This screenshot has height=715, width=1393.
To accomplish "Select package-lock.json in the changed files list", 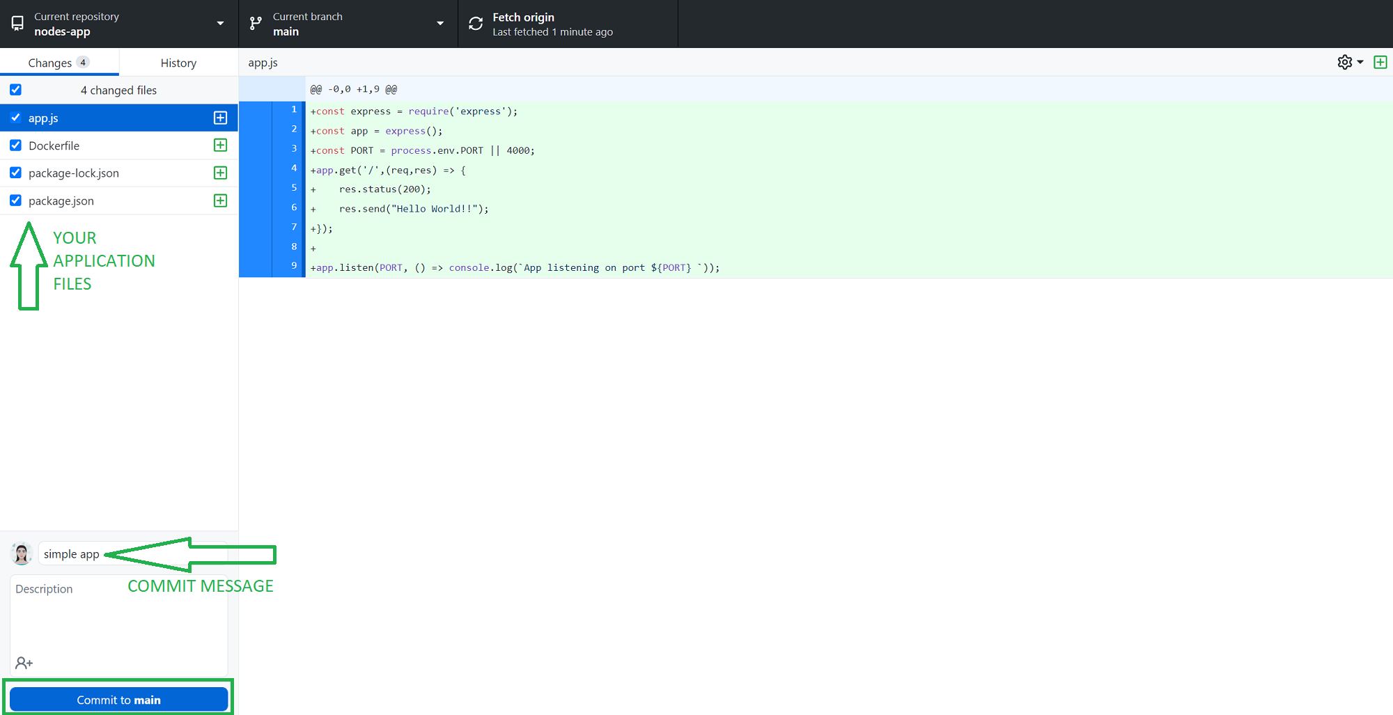I will coord(74,173).
